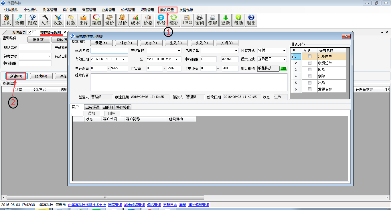The height and width of the screenshot is (210, 391).
Task: Switch to the 出货渠道 tab
Action: pos(92,107)
